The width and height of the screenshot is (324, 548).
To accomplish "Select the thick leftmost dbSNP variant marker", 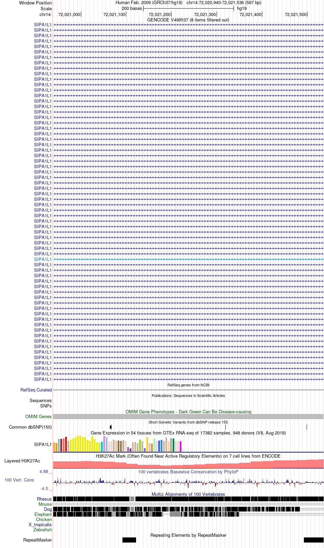I will pyautogui.click(x=111, y=427).
